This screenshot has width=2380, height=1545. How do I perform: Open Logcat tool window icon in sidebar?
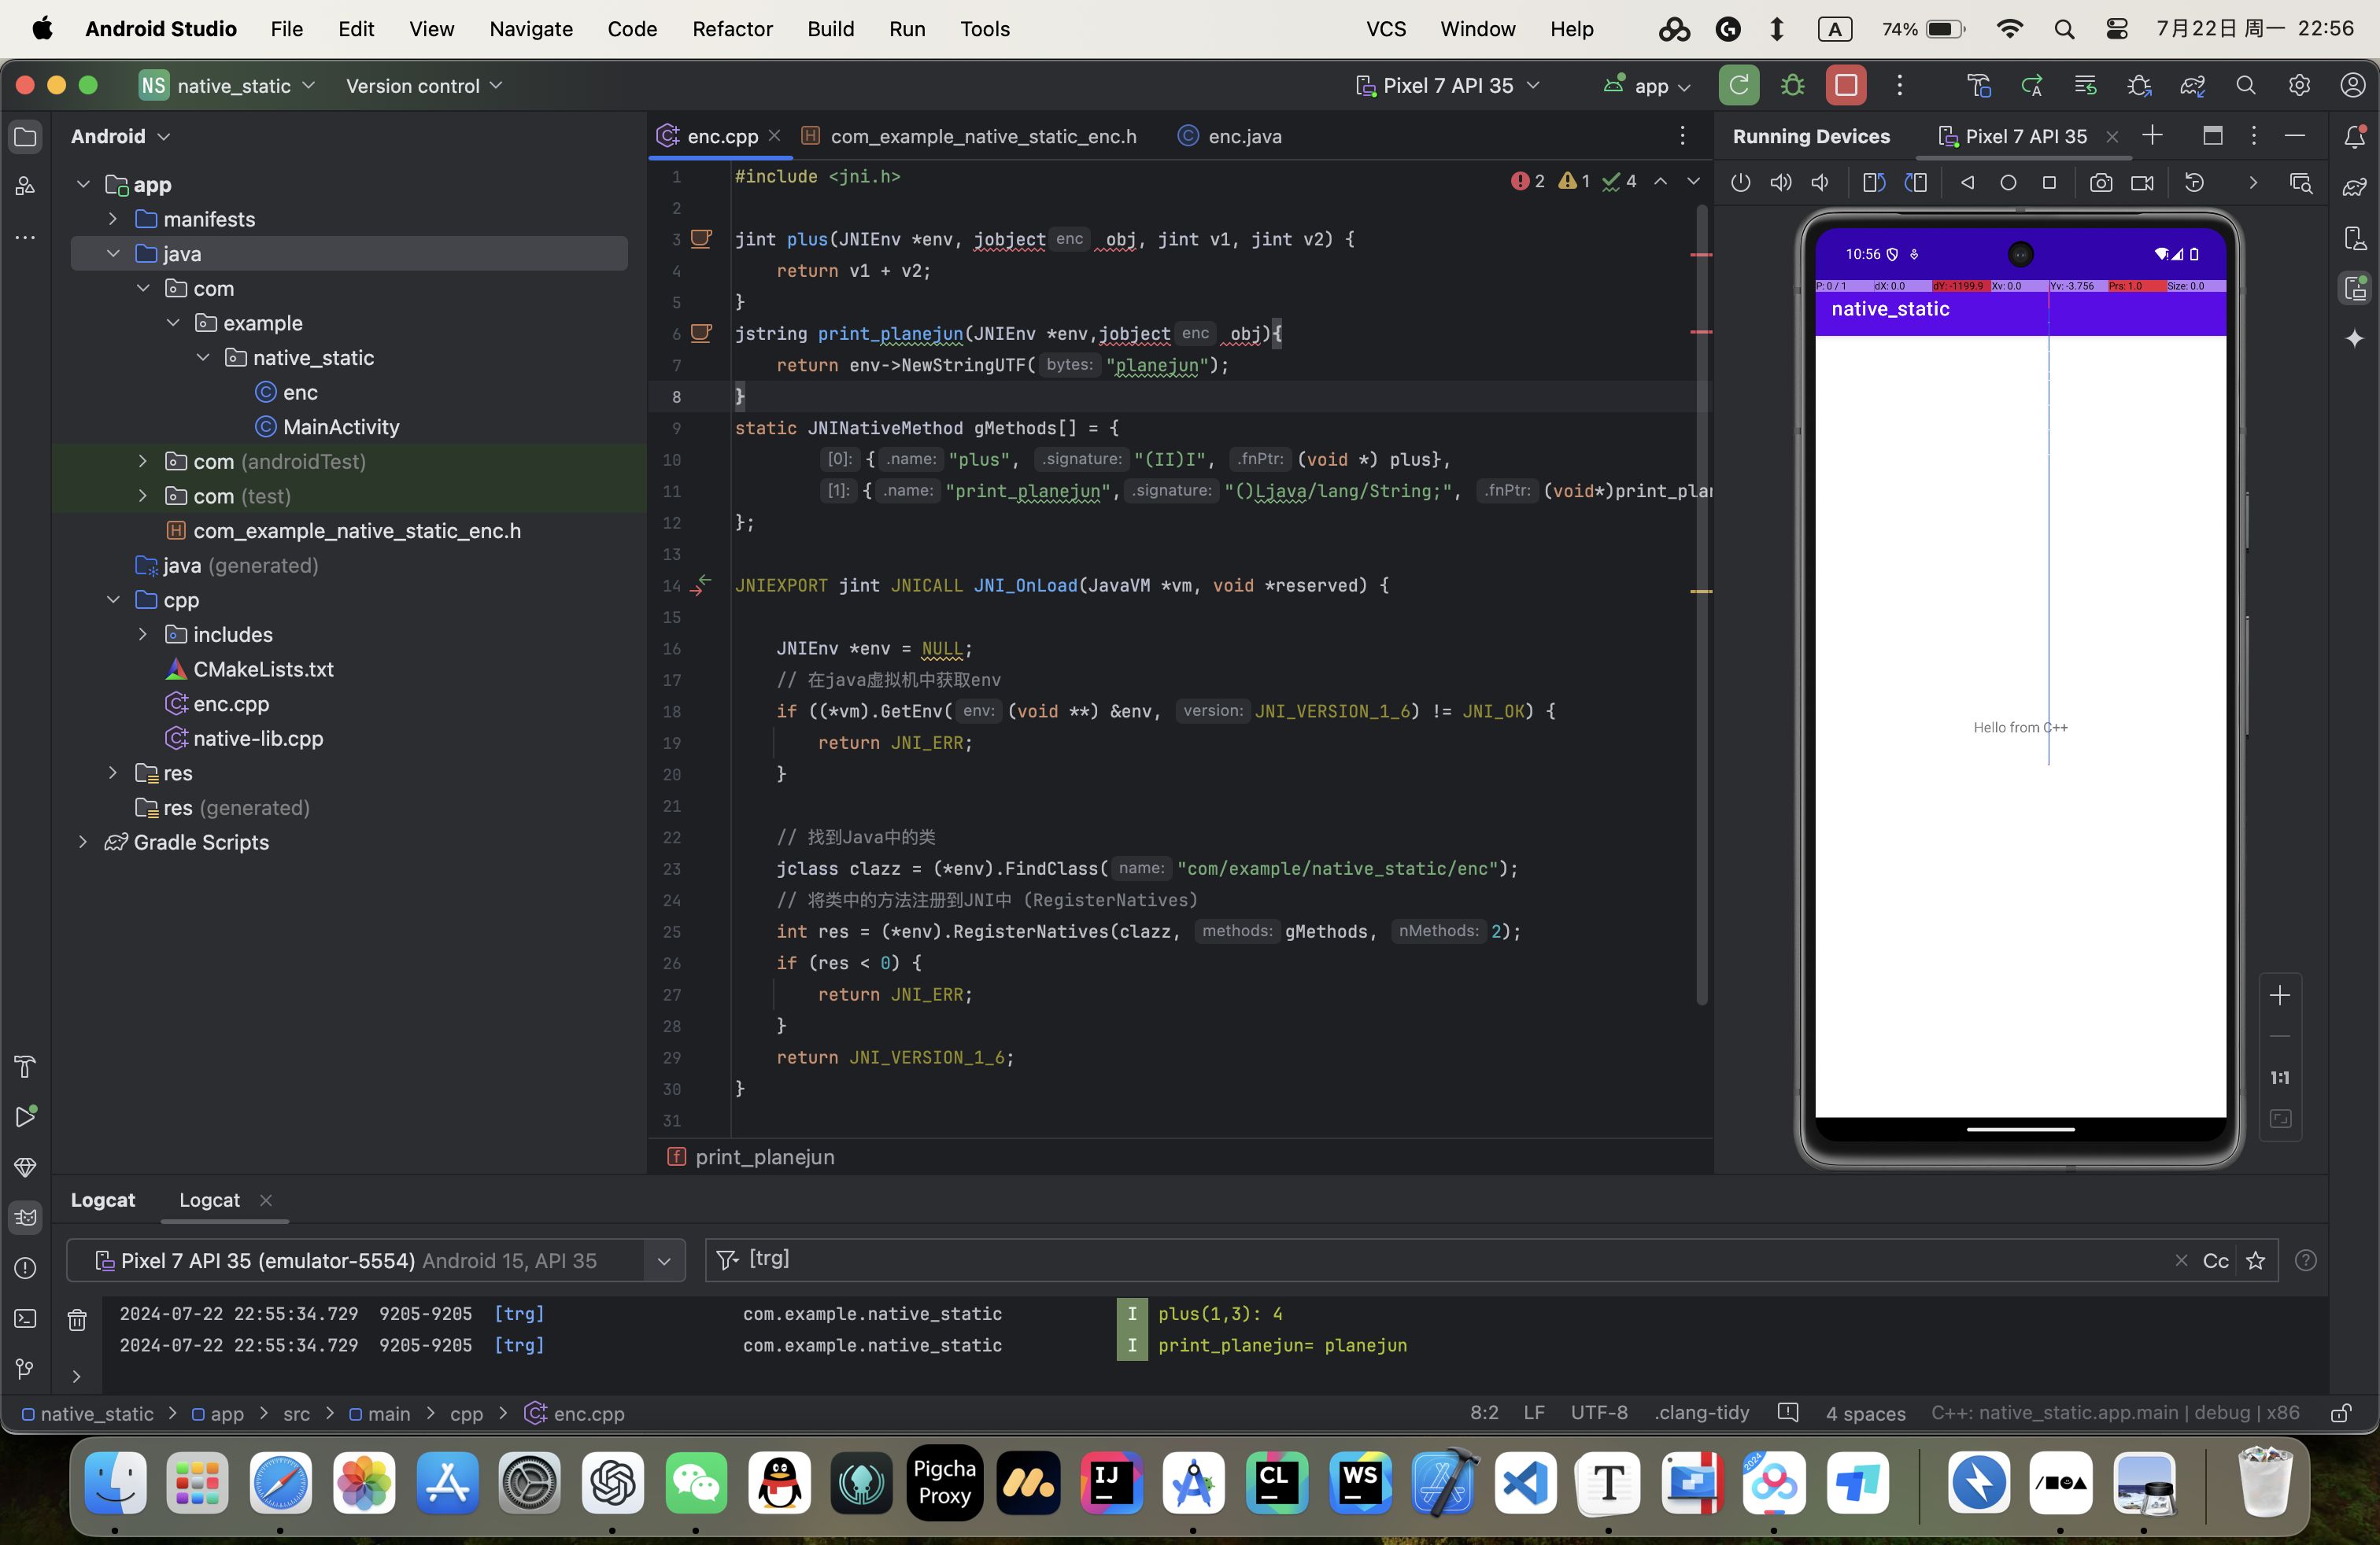[x=26, y=1216]
